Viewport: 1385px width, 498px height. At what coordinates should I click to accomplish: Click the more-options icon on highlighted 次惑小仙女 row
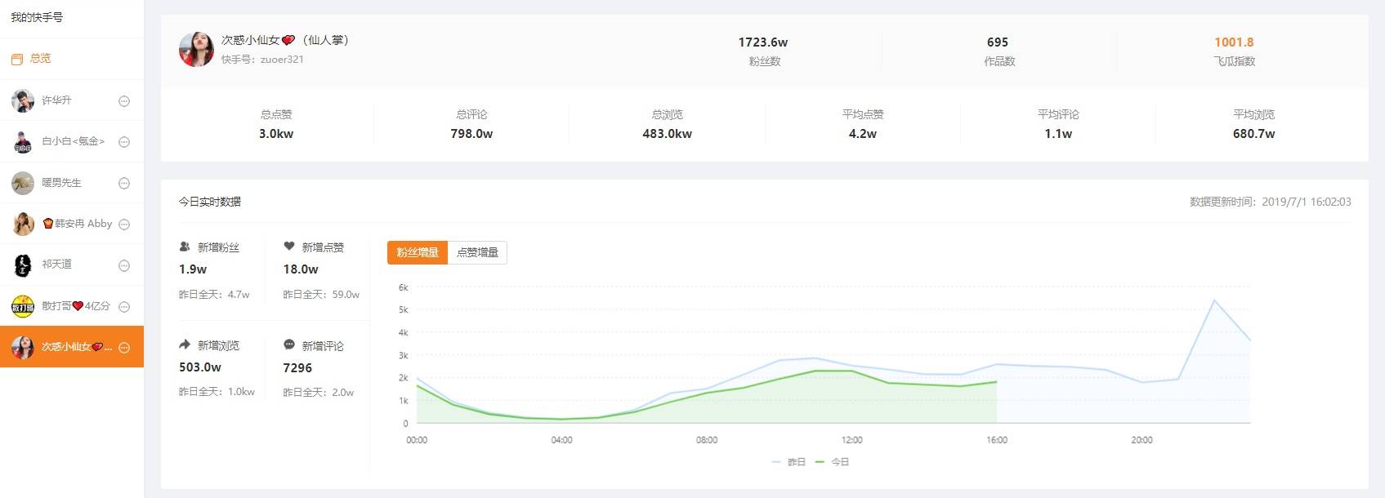(124, 348)
